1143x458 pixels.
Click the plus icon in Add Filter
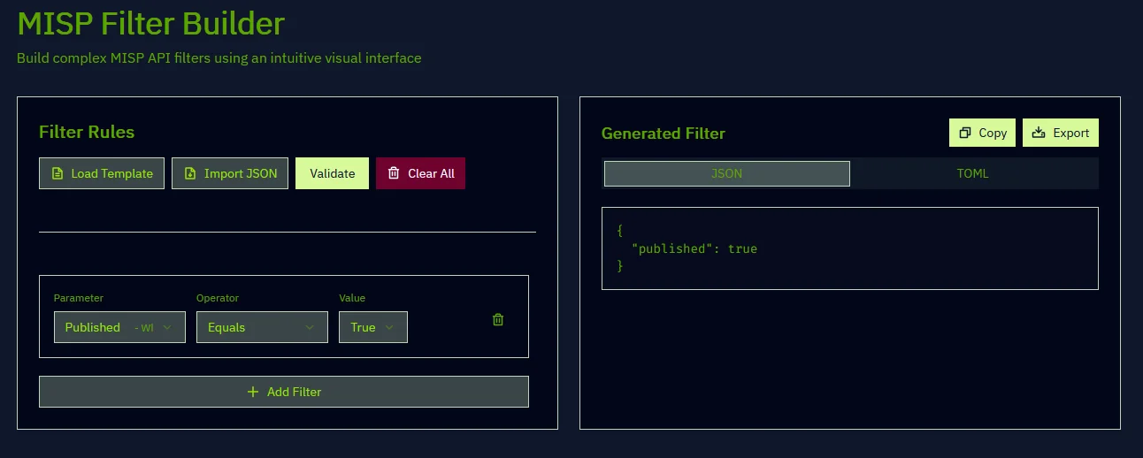[253, 392]
